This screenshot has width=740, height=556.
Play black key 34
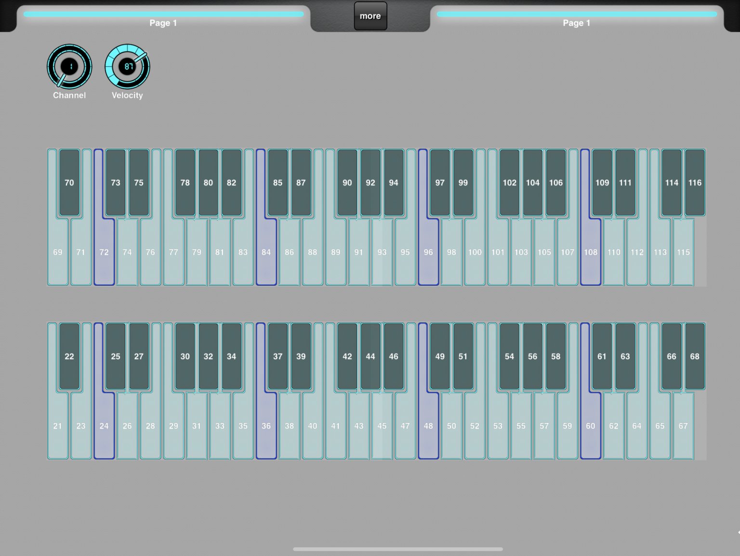[x=231, y=356]
